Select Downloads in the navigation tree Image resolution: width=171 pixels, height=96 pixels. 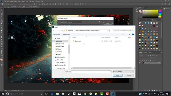(x=61, y=46)
